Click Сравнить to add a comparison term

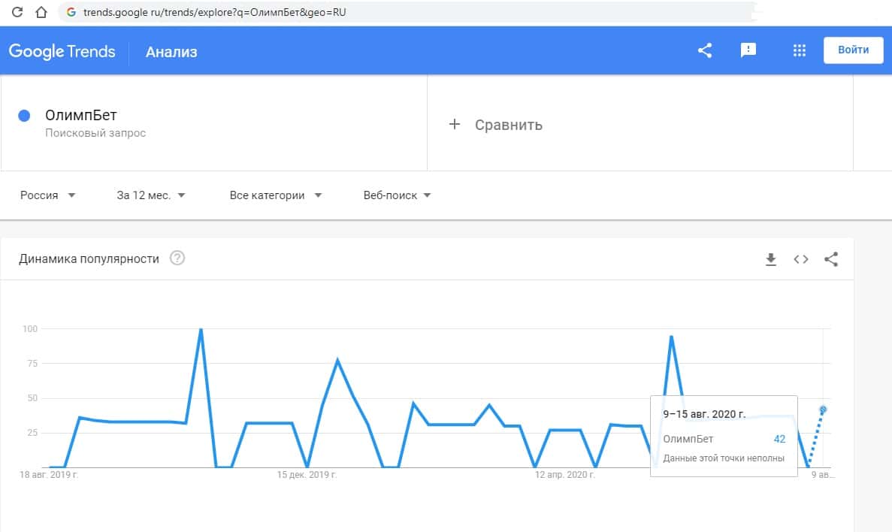[x=497, y=125]
